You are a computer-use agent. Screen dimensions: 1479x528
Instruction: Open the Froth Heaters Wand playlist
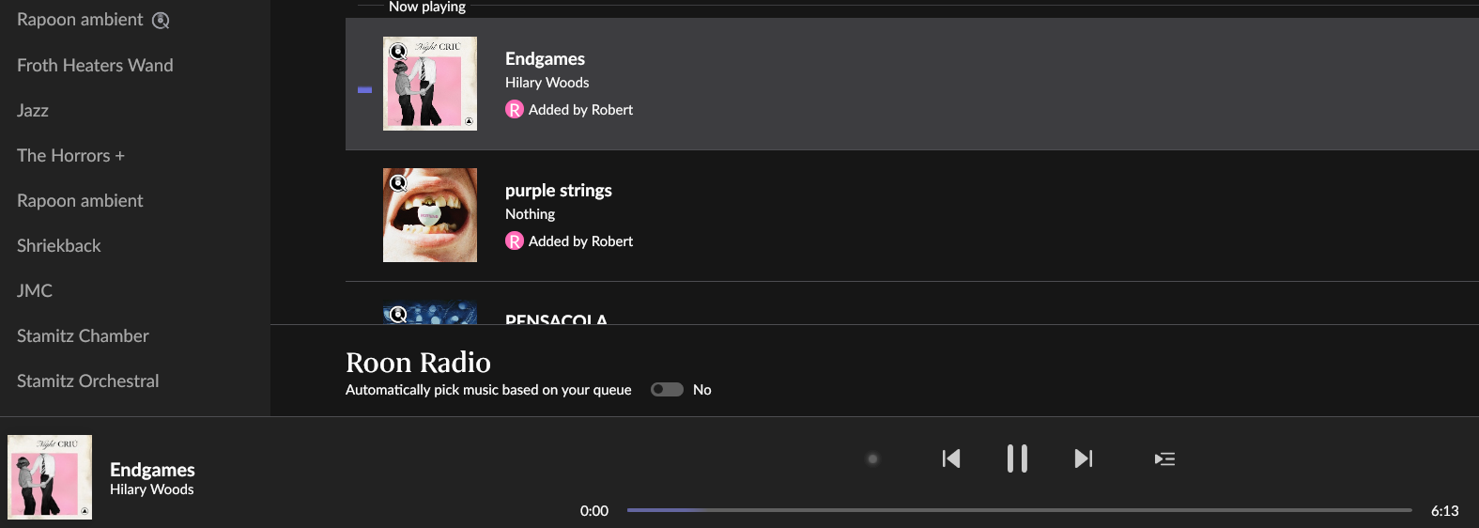(95, 65)
